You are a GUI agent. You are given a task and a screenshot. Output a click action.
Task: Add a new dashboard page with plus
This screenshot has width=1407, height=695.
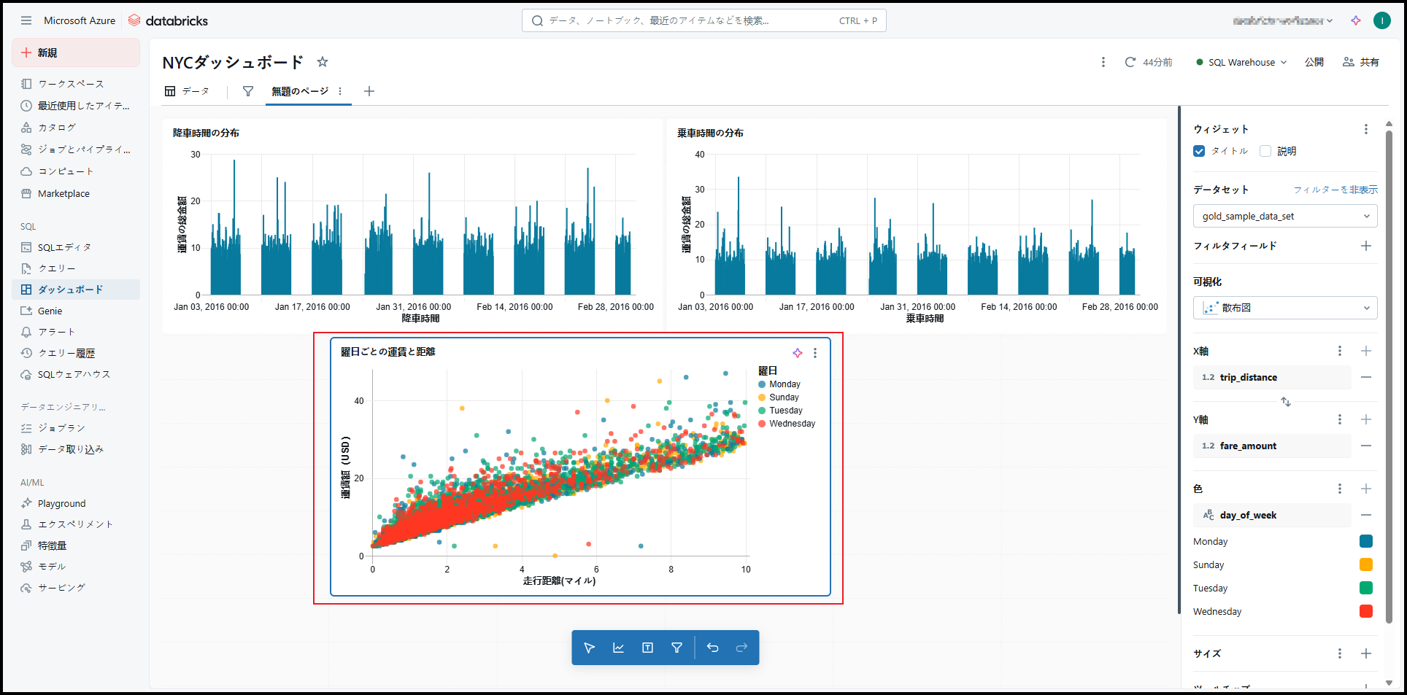click(x=369, y=91)
